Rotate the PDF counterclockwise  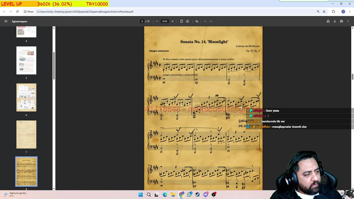tap(188, 21)
